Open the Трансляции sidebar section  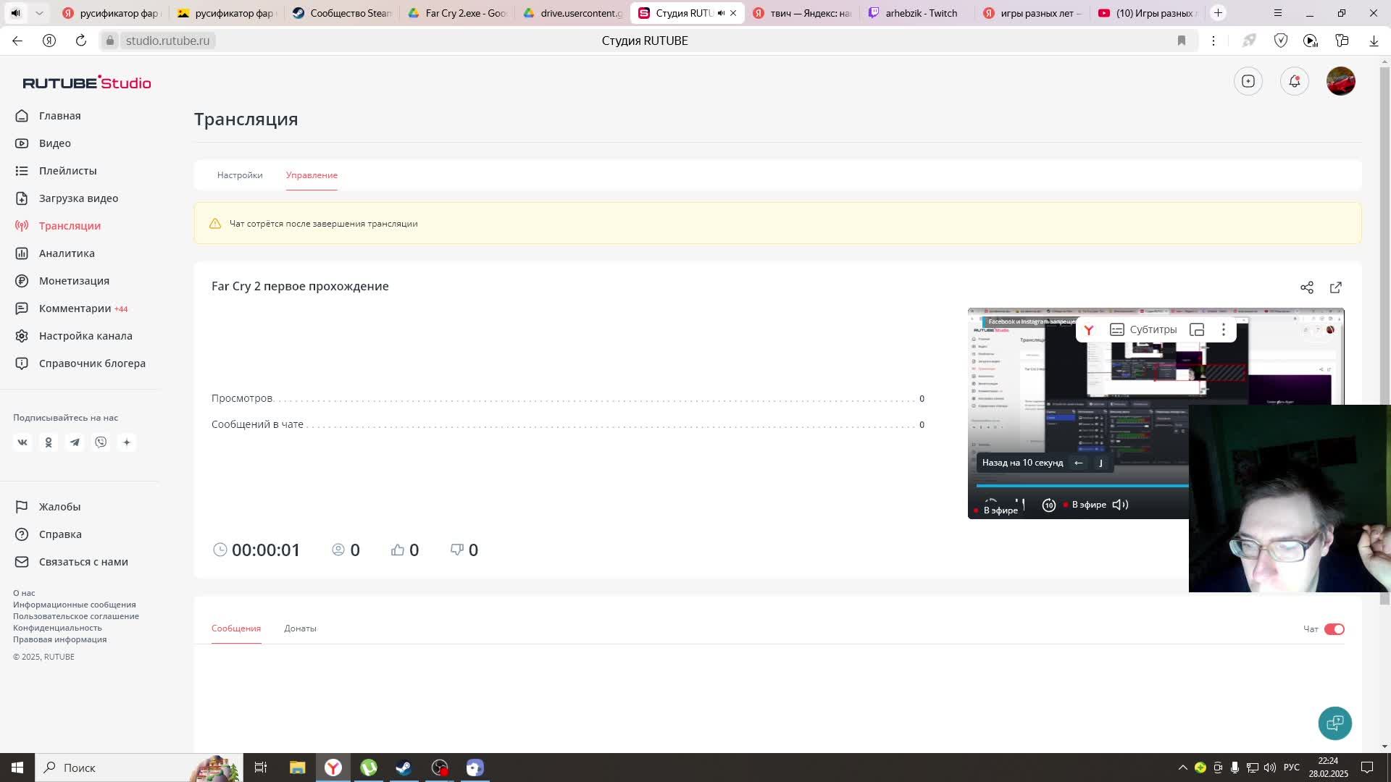[x=70, y=226]
